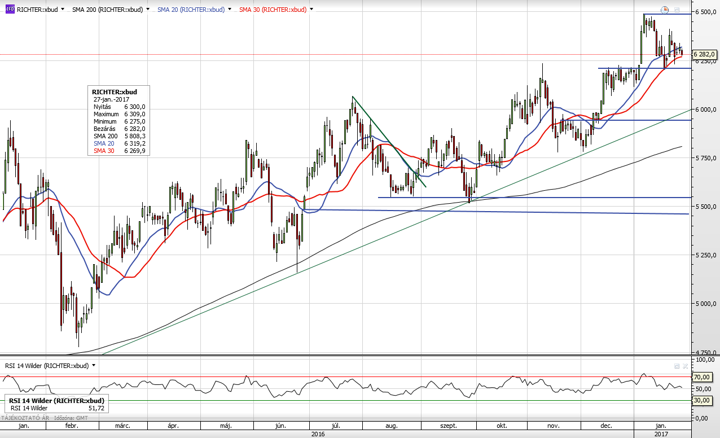Click the jún. month label on time axis

click(279, 426)
